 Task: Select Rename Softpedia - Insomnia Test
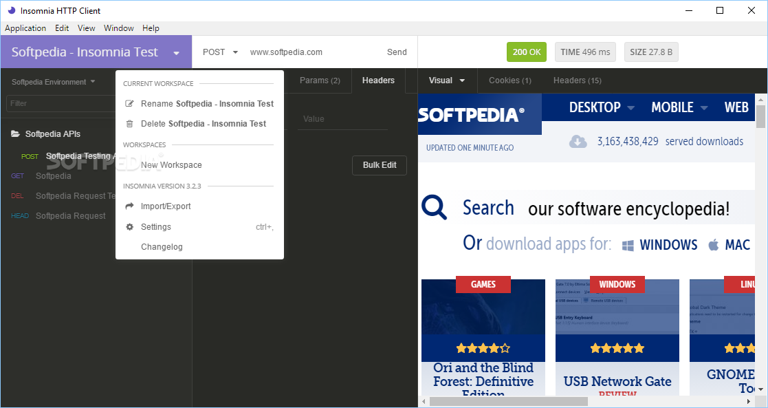click(x=200, y=103)
